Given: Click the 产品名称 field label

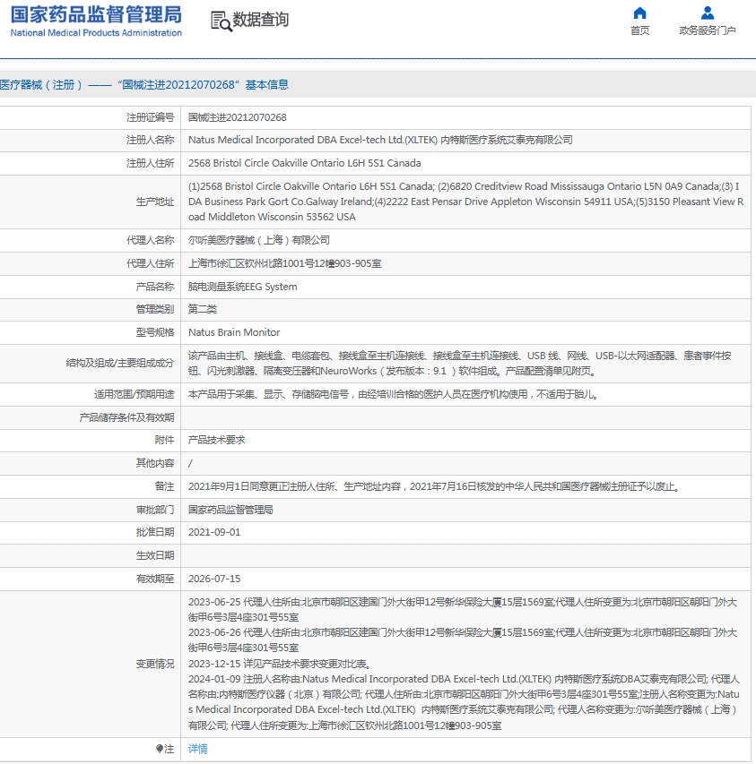Looking at the screenshot, I should 155,287.
